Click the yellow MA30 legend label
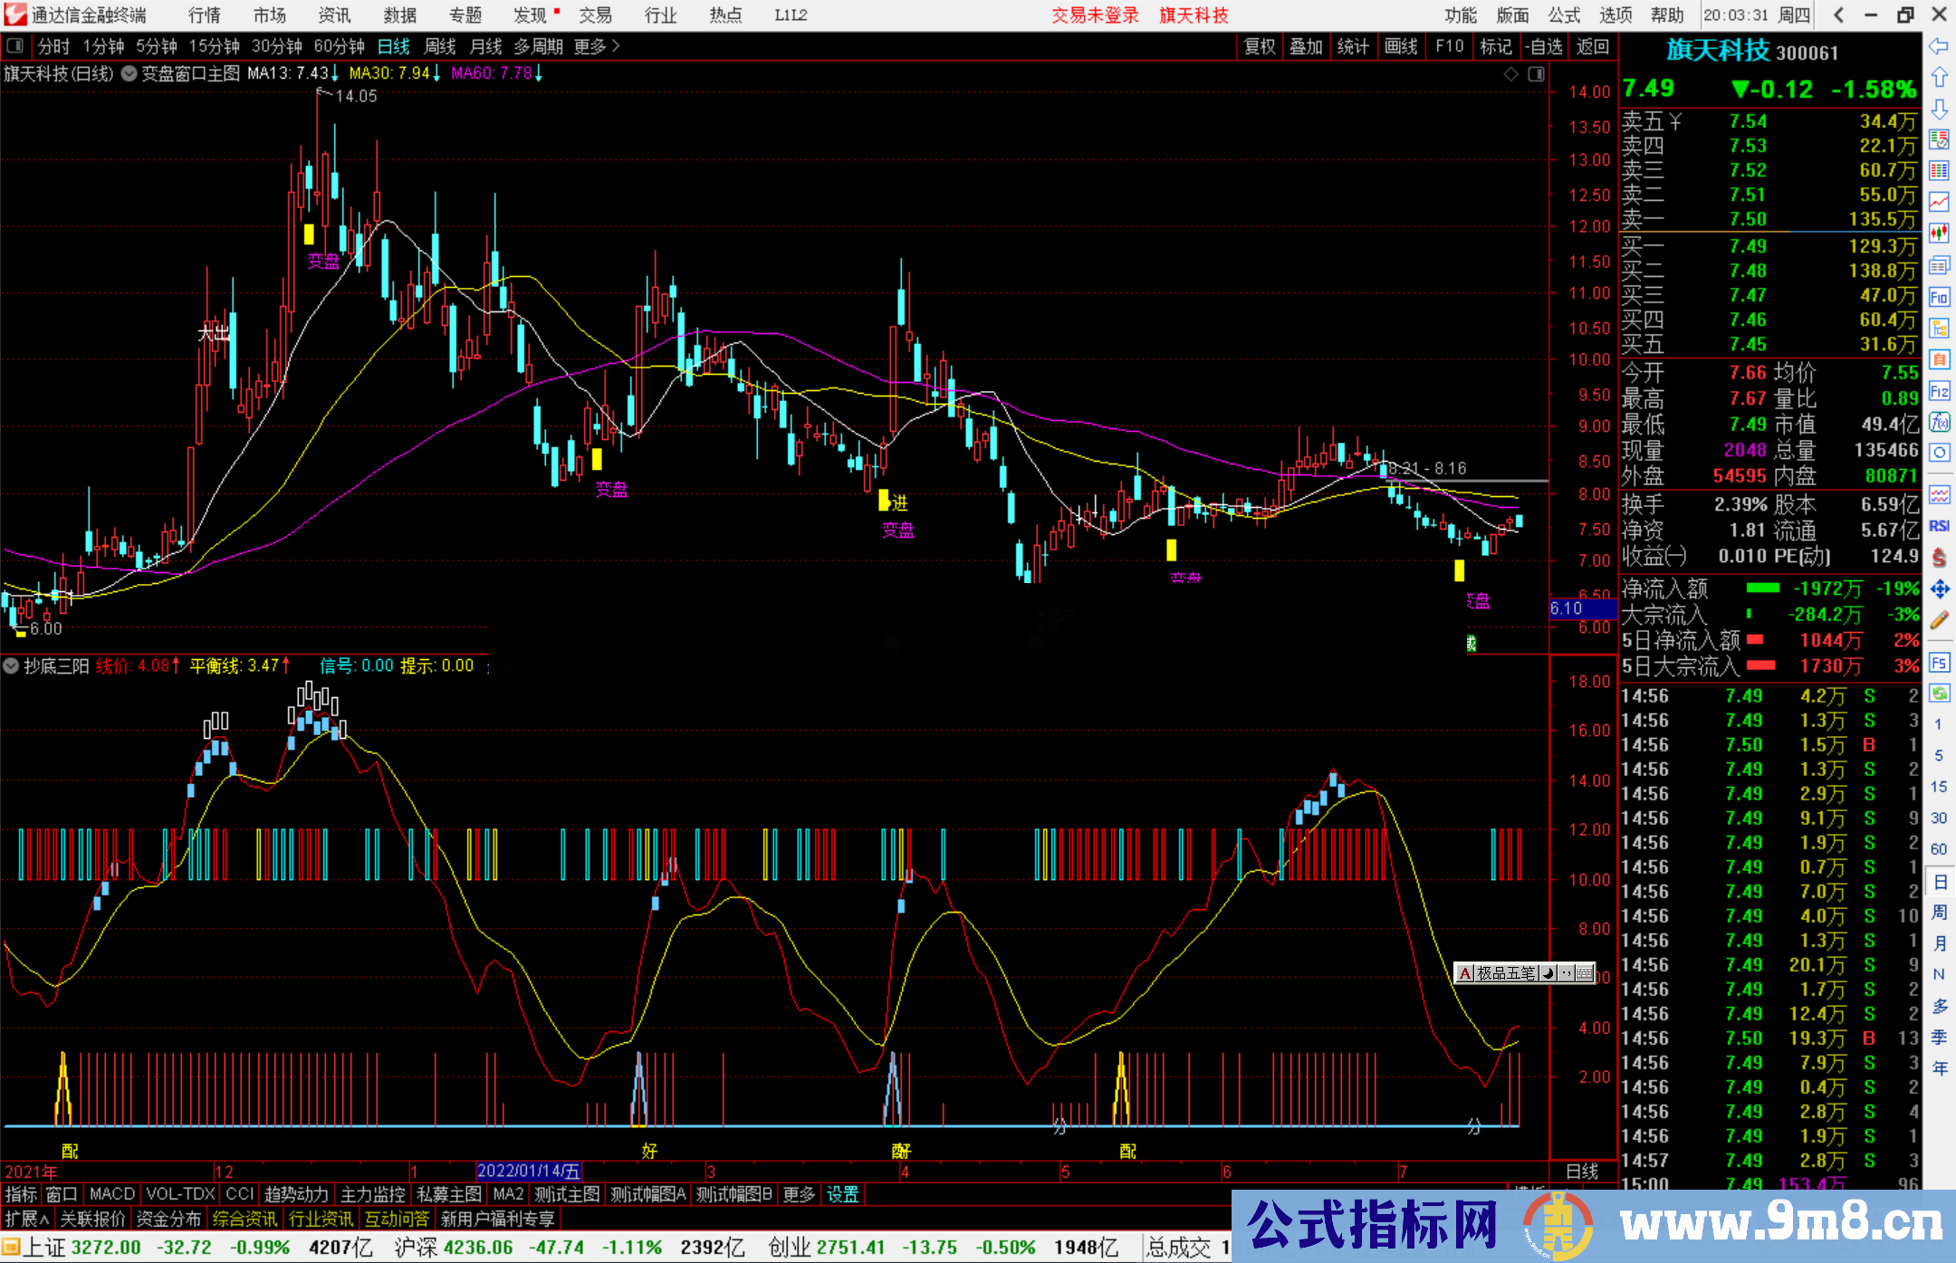 [x=388, y=73]
